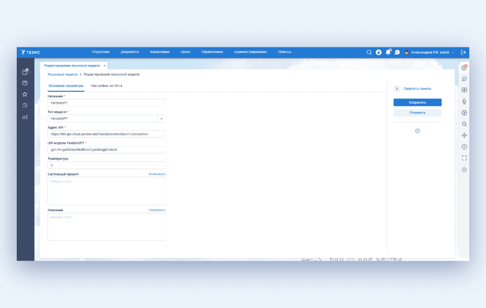
Task: Click the Название input field
Action: (x=106, y=103)
